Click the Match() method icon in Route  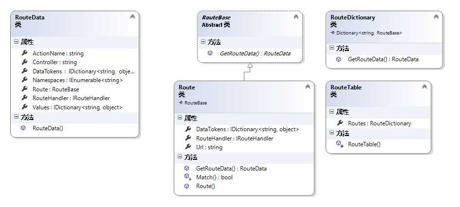point(187,177)
